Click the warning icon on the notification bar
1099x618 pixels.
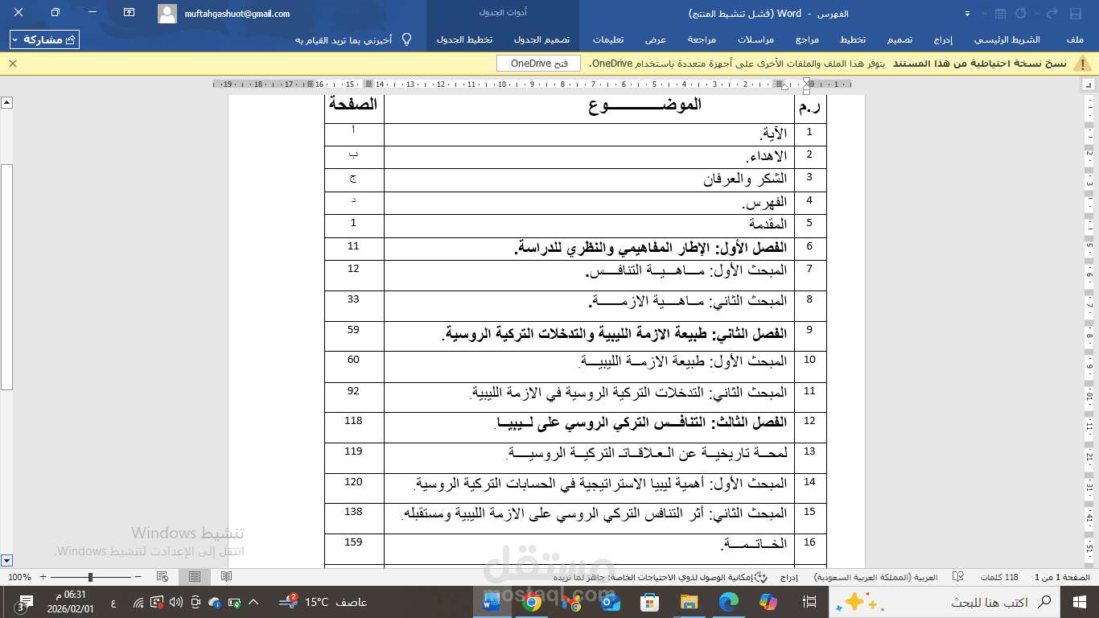point(1084,63)
